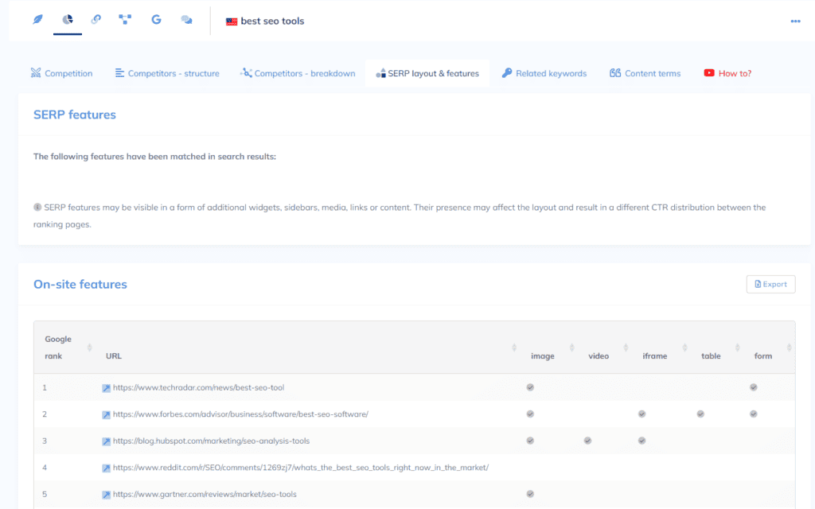Switch to the Related keywords tab

point(544,72)
